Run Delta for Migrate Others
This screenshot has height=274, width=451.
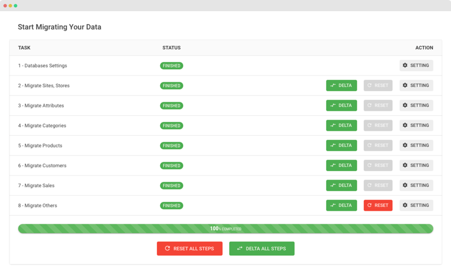(341, 205)
